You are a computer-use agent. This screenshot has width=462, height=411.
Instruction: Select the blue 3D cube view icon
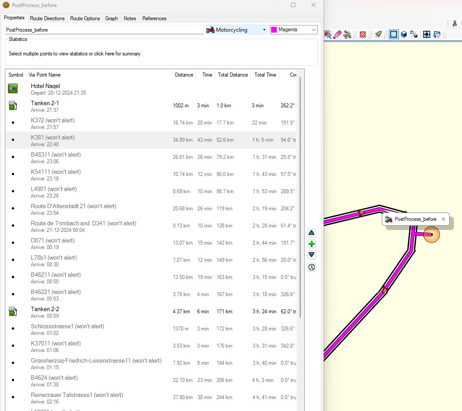coord(403,34)
